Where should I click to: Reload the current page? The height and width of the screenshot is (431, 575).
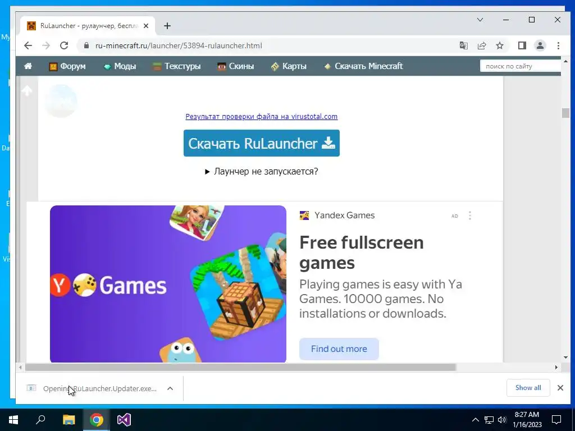[x=64, y=45]
